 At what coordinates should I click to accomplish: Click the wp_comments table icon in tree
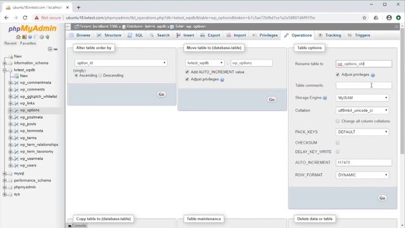point(16,89)
